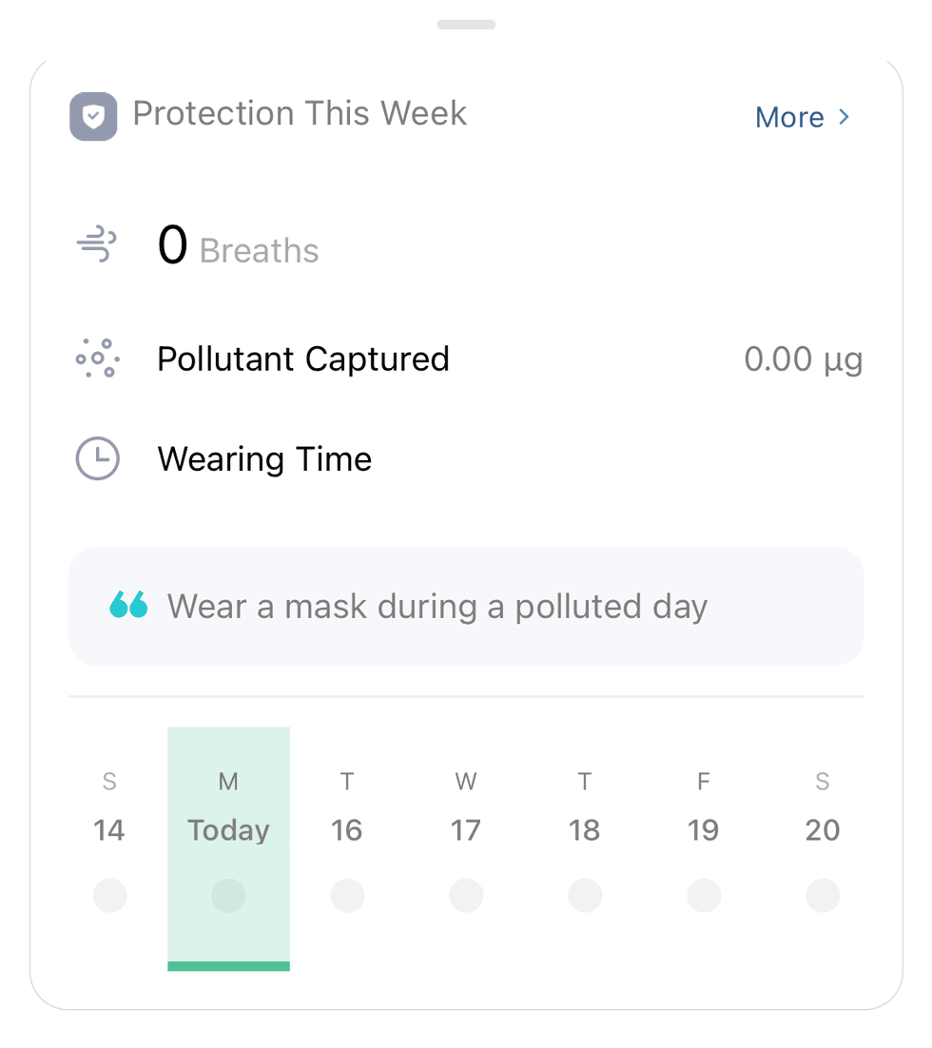Viewport: 932px width, 1048px height.
Task: Expand using the More chevron arrow
Action: tap(844, 117)
